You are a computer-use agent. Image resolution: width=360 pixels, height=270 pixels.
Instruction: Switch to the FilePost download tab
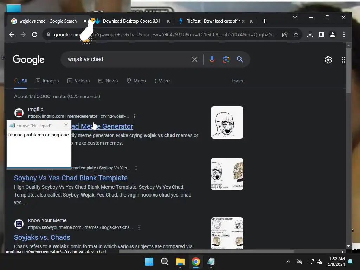[216, 21]
